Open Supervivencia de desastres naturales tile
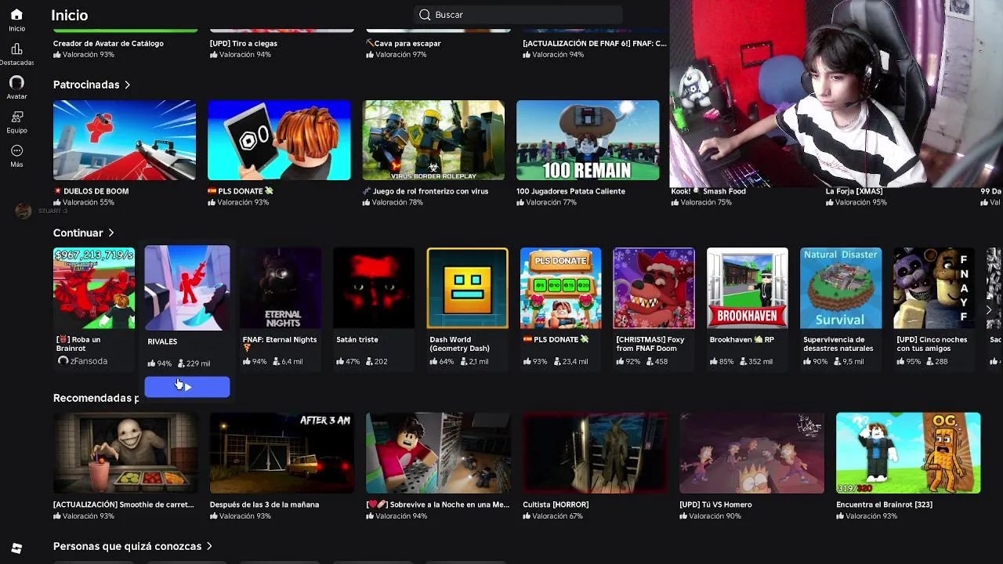Image resolution: width=1003 pixels, height=564 pixels. click(x=841, y=288)
